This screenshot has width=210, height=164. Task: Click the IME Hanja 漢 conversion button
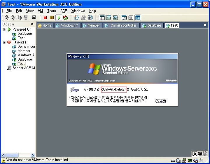[199, 154]
